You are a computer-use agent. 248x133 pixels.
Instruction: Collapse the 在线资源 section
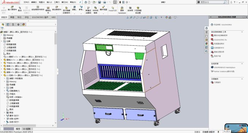242,64
